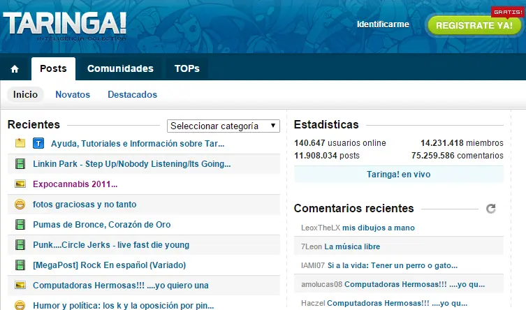Open Computadoras Hermosas post in Recientes list
This screenshot has width=526, height=310.
click(121, 285)
